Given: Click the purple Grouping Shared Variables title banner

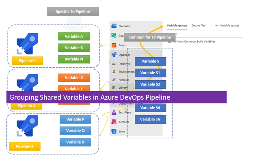Looking at the screenshot, I should point(116,97).
